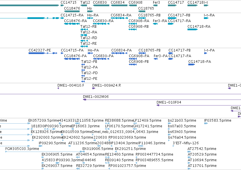The width and height of the screenshot is (241, 170).
Task: Select the LD11058.5prime EST label
Action: tap(89, 120)
